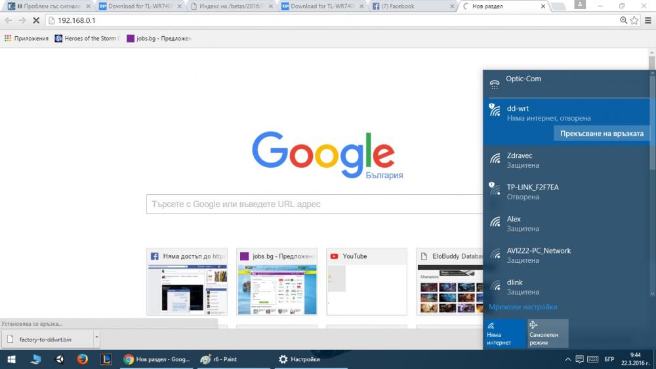This screenshot has height=369, width=656.
Task: Open the touch keyboard tray icon
Action: 593,359
